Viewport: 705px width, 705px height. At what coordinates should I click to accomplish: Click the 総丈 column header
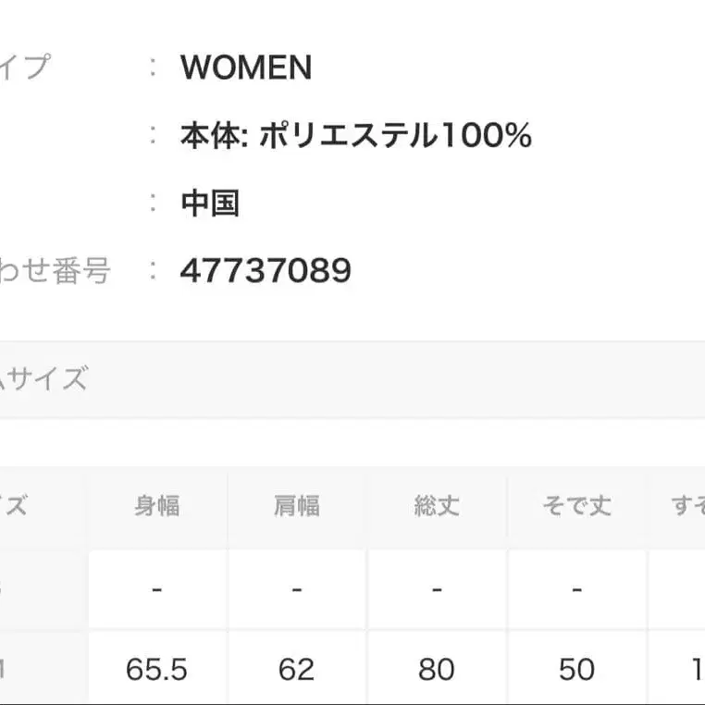[x=436, y=506]
